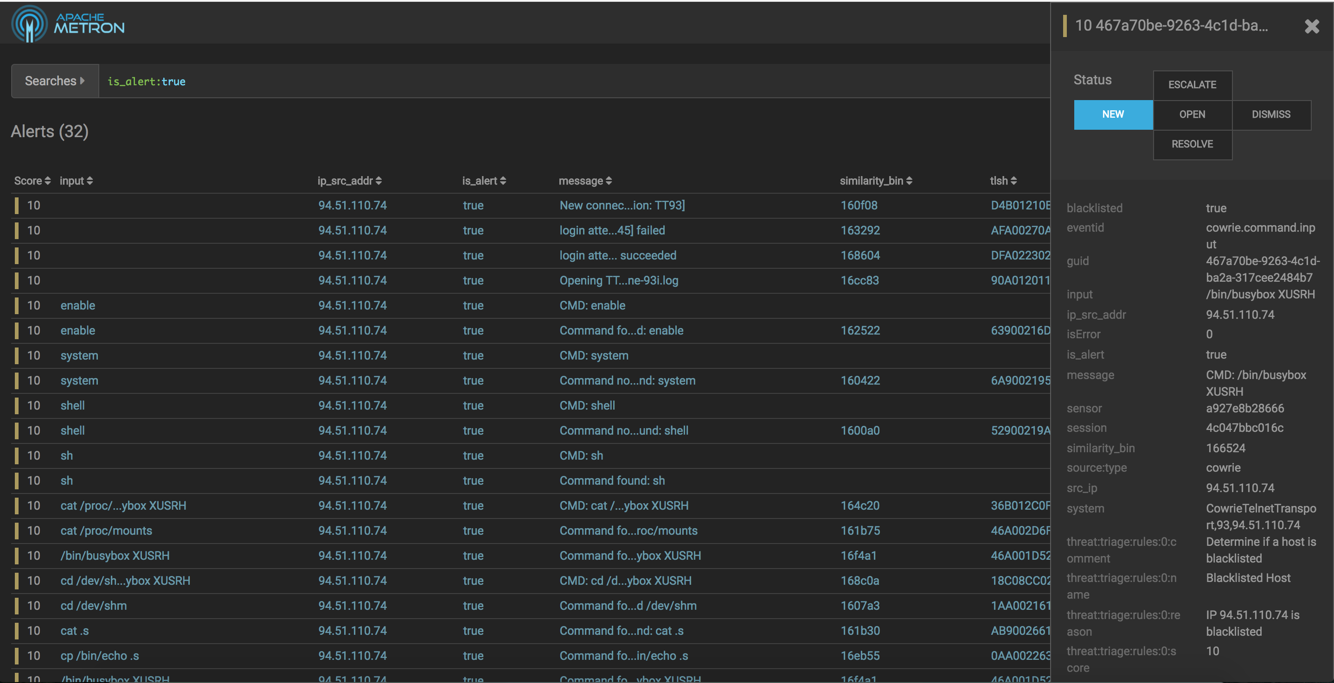Set alert status to OPEN

[1192, 114]
